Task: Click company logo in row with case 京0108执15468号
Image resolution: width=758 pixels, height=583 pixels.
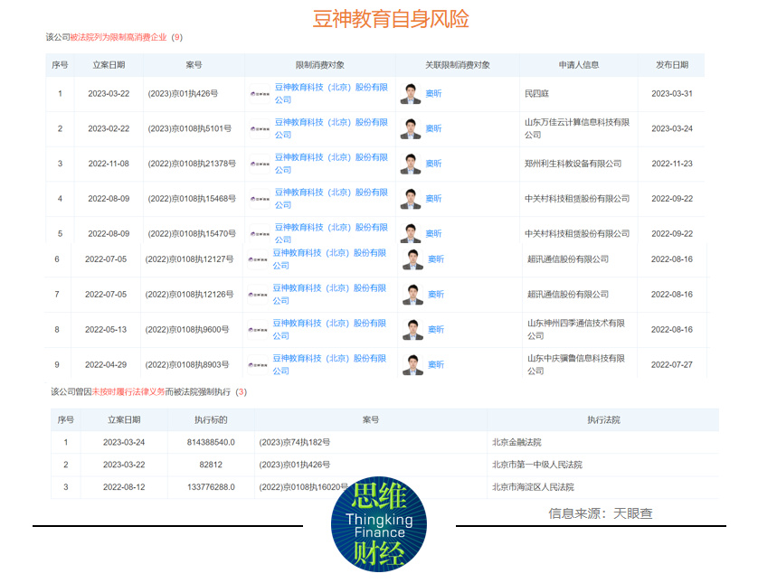Action: tap(260, 199)
